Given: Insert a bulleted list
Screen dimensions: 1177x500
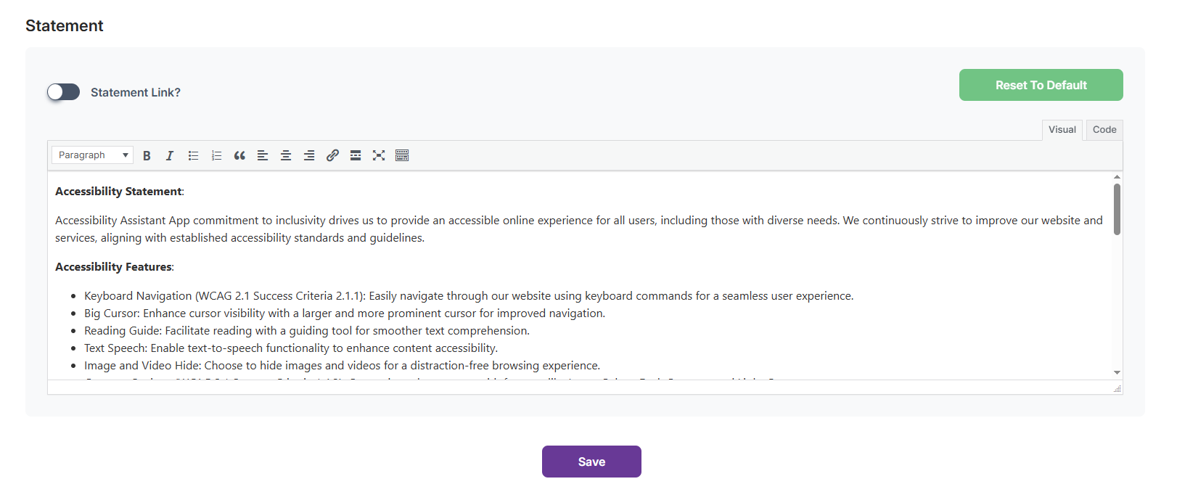Looking at the screenshot, I should (193, 155).
